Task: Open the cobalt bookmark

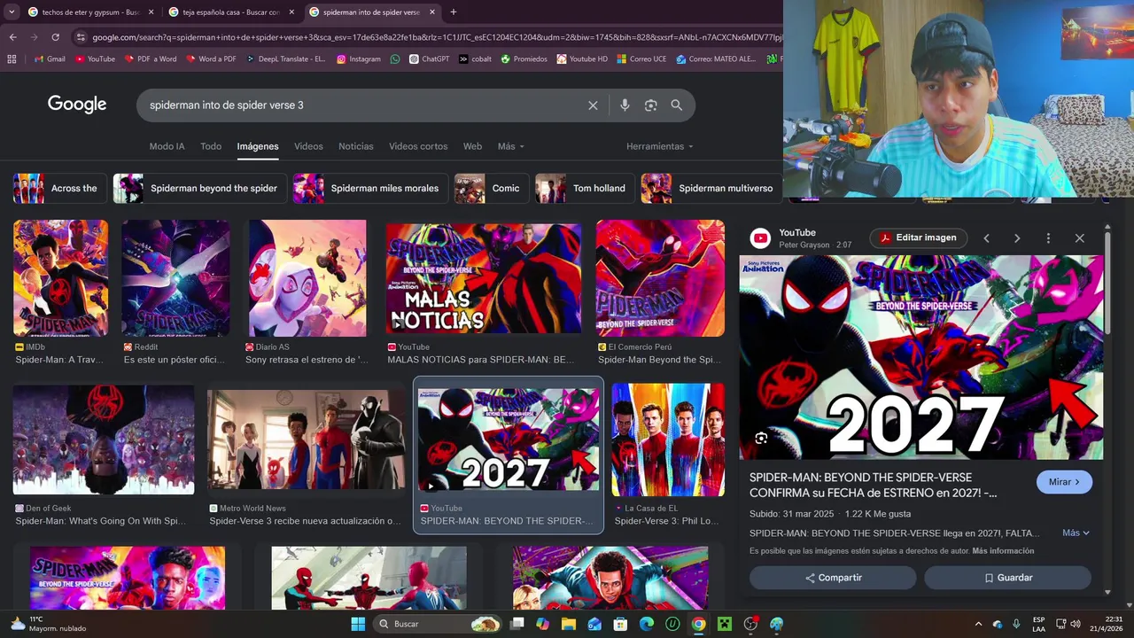Action: coord(475,59)
